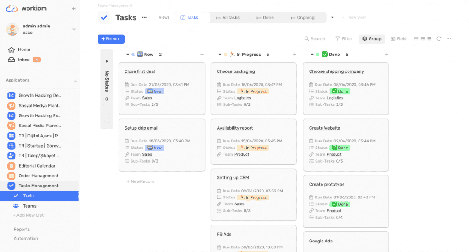Add a card with the In Progress plus icon

pyautogui.click(x=294, y=55)
